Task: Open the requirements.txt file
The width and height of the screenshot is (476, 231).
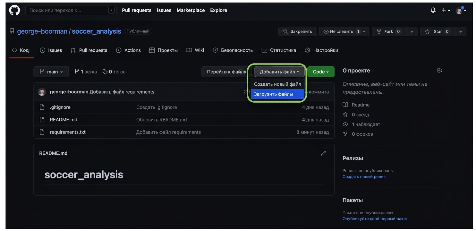Action: click(x=68, y=132)
